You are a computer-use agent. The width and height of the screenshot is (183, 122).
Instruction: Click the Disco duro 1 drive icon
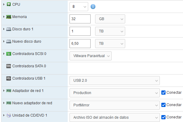[x=9, y=29]
